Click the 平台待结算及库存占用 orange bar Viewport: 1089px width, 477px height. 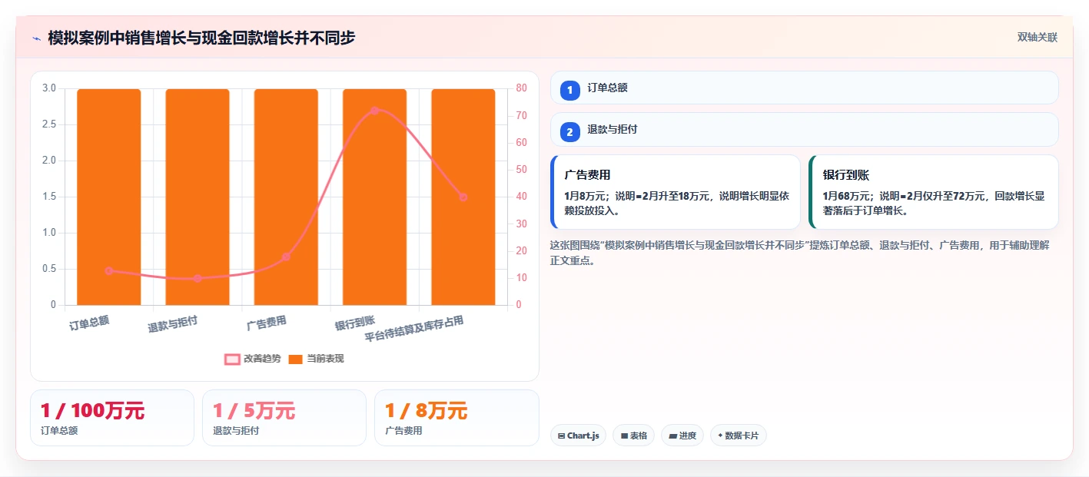click(x=463, y=197)
